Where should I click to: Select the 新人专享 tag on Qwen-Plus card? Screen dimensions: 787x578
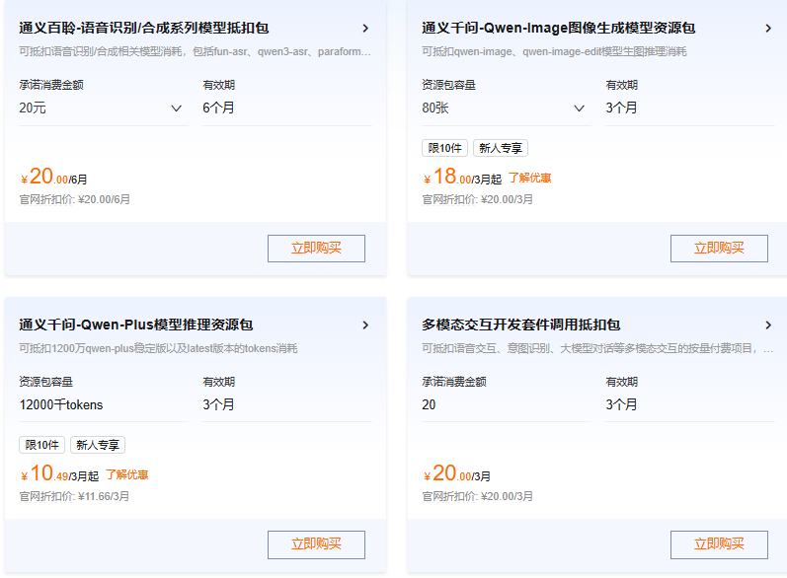98,445
